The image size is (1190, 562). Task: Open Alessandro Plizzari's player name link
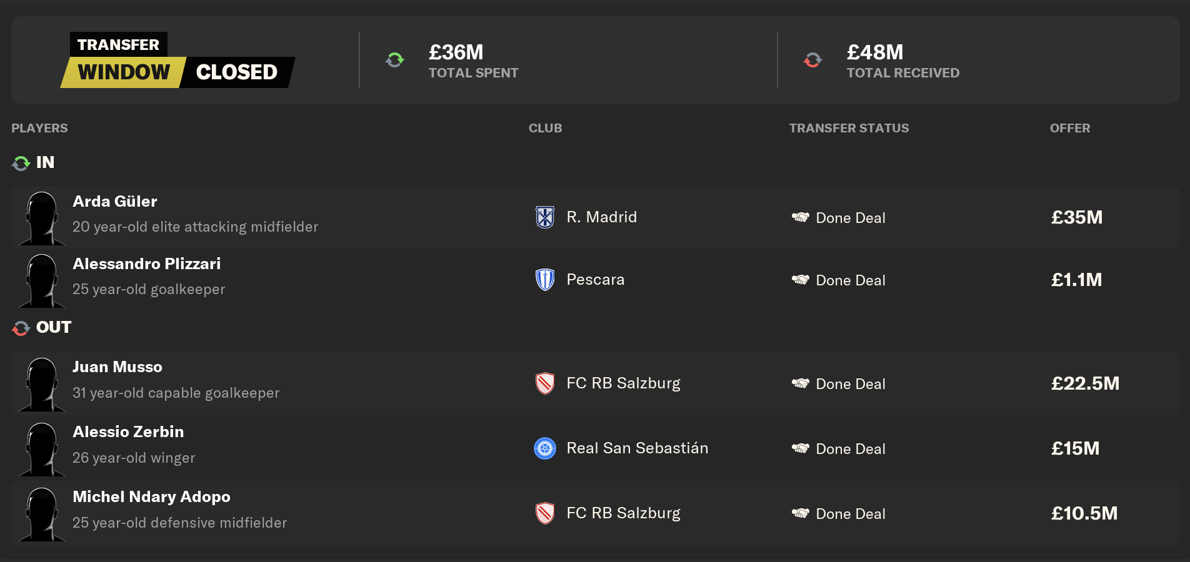click(x=147, y=264)
